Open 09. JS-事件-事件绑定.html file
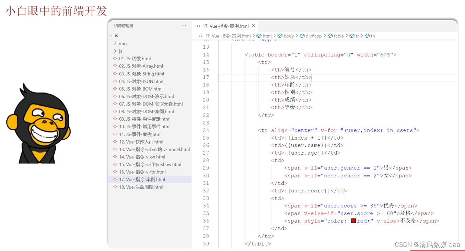465x251 pixels. pos(144,119)
